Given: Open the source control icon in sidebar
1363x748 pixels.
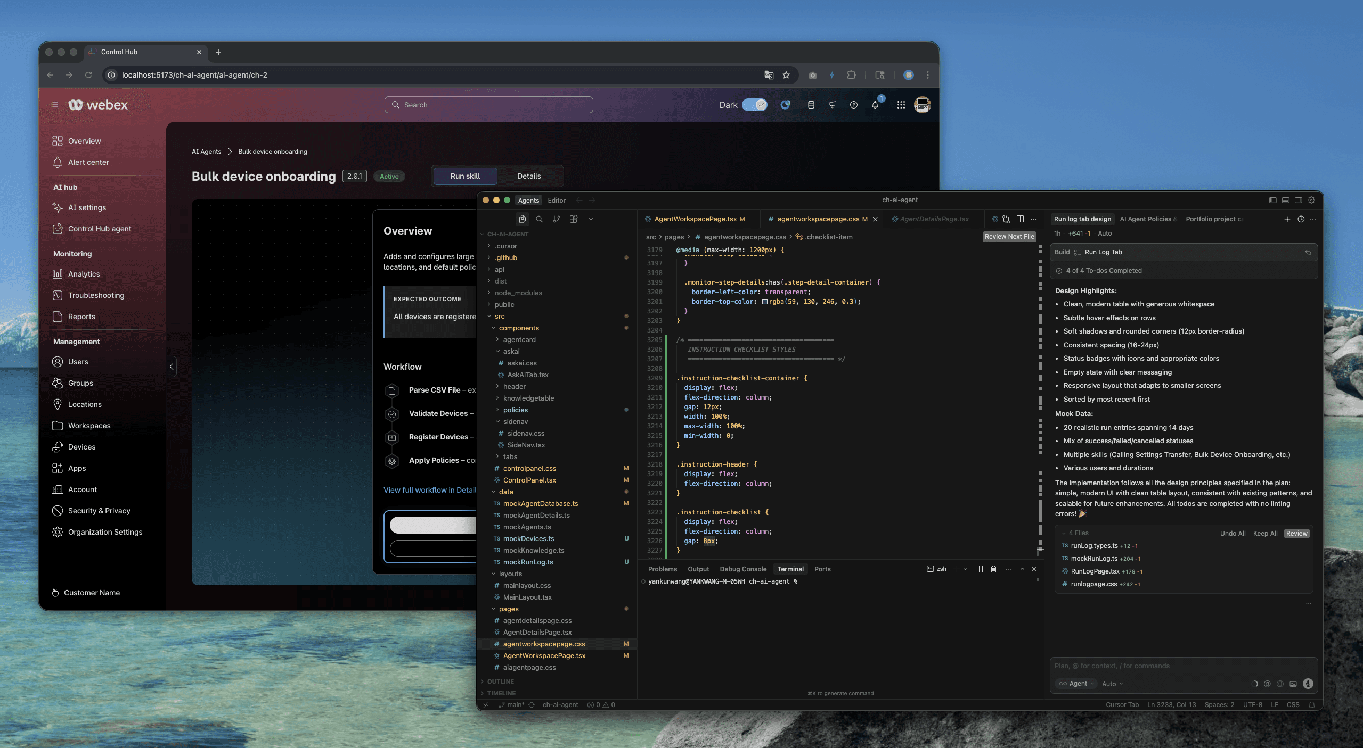Looking at the screenshot, I should point(556,219).
